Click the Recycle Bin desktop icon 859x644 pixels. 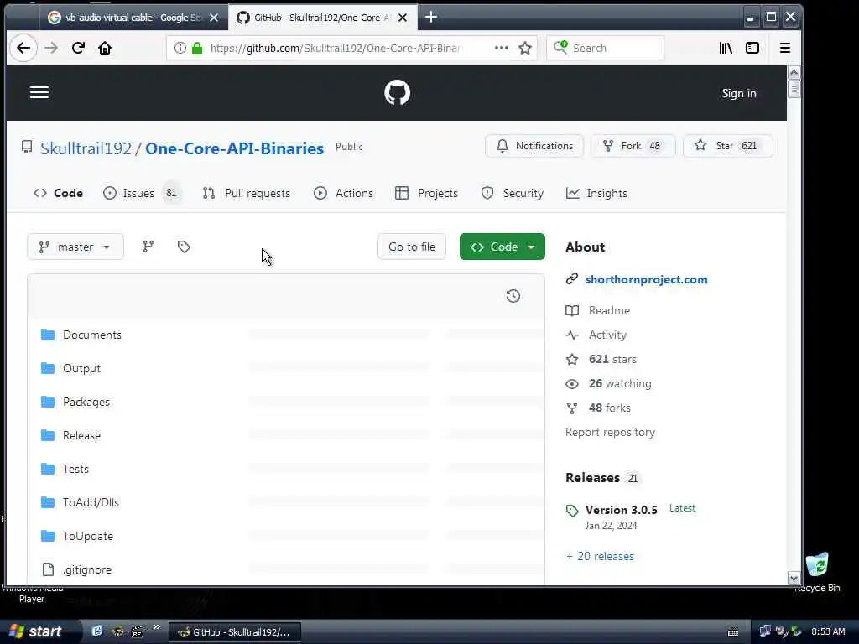pos(817,572)
